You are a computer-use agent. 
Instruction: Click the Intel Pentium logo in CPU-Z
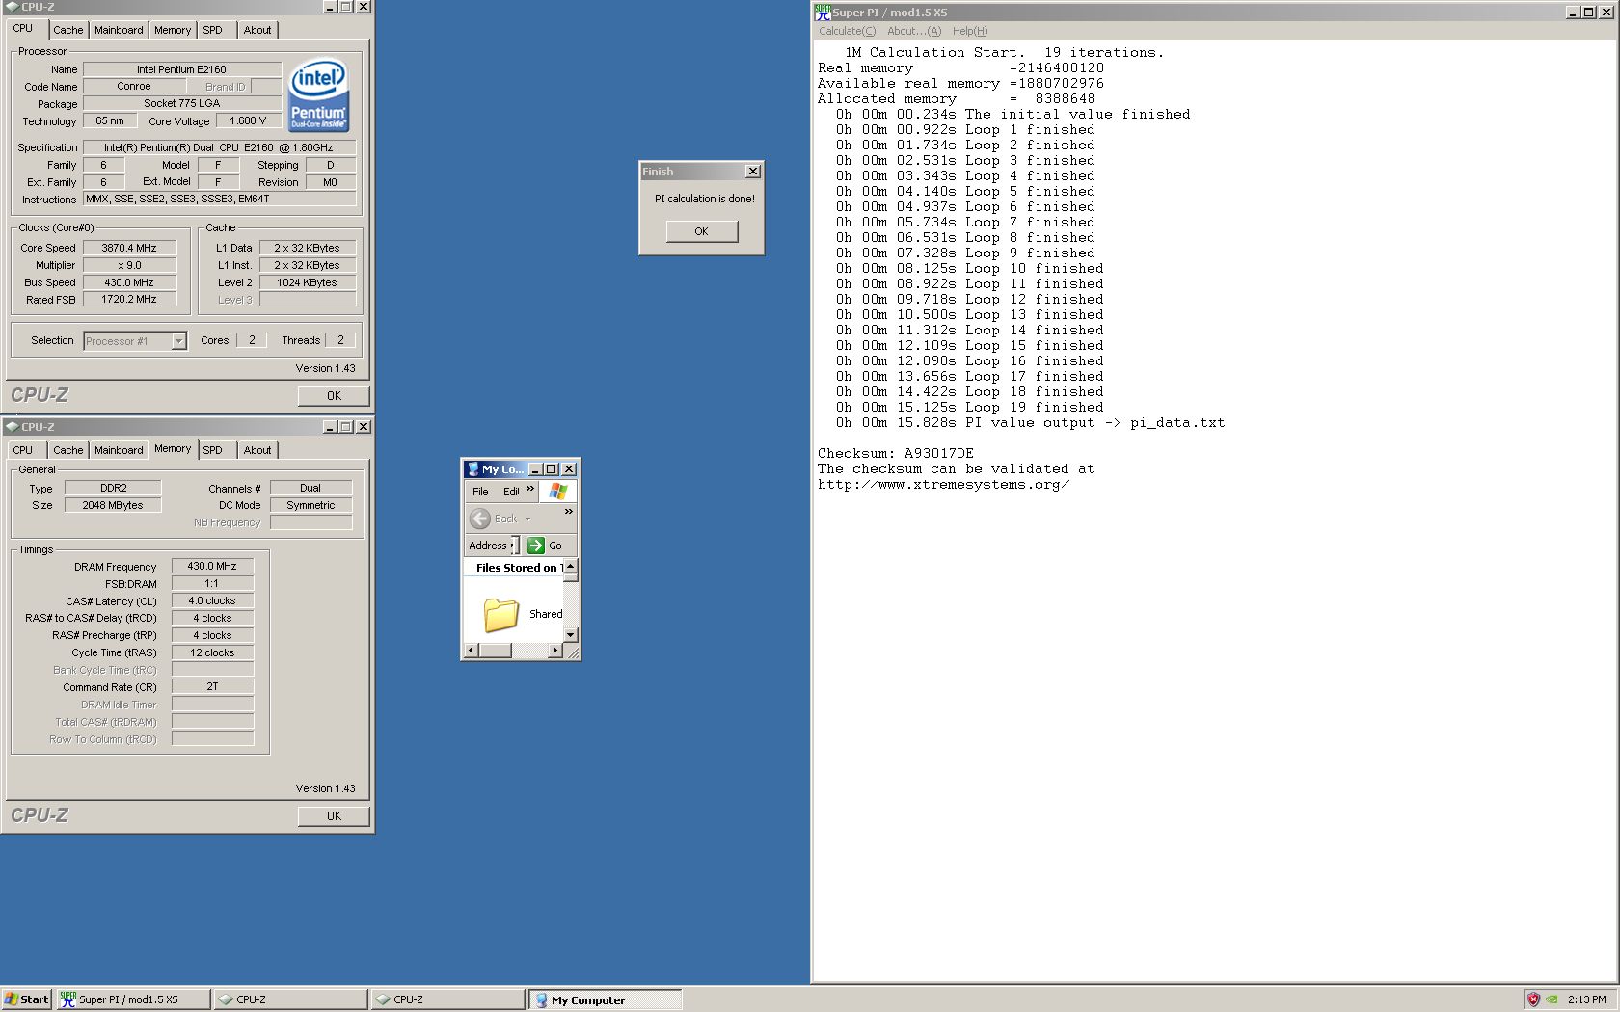pyautogui.click(x=319, y=96)
